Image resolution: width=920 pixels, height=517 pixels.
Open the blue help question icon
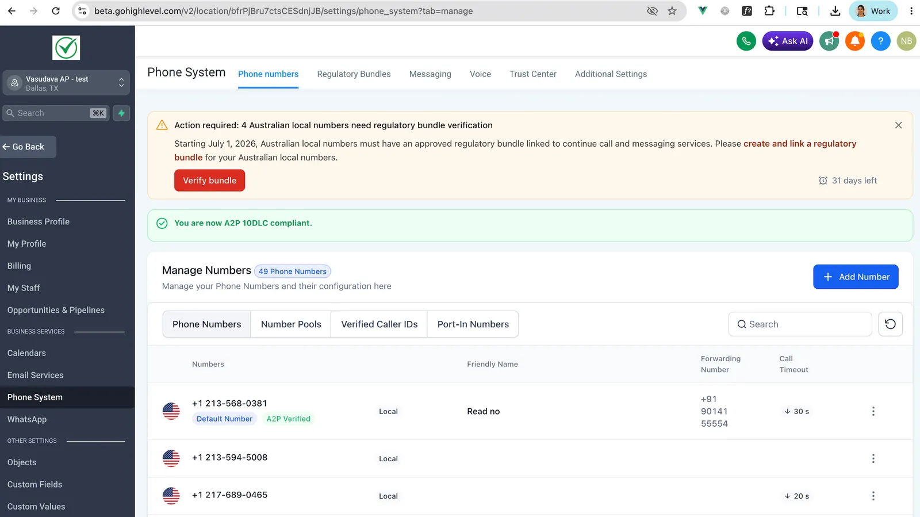point(880,41)
